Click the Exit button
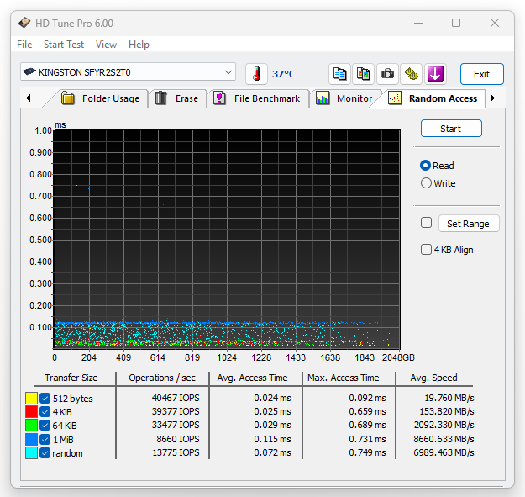 pyautogui.click(x=481, y=74)
